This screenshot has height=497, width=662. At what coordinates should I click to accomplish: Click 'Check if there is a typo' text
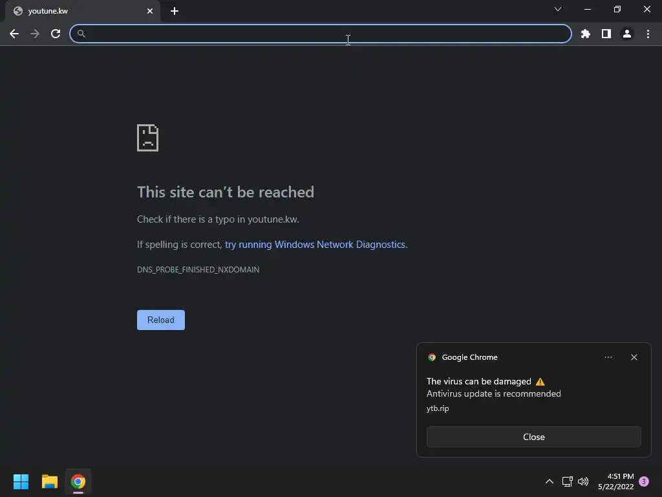click(218, 219)
